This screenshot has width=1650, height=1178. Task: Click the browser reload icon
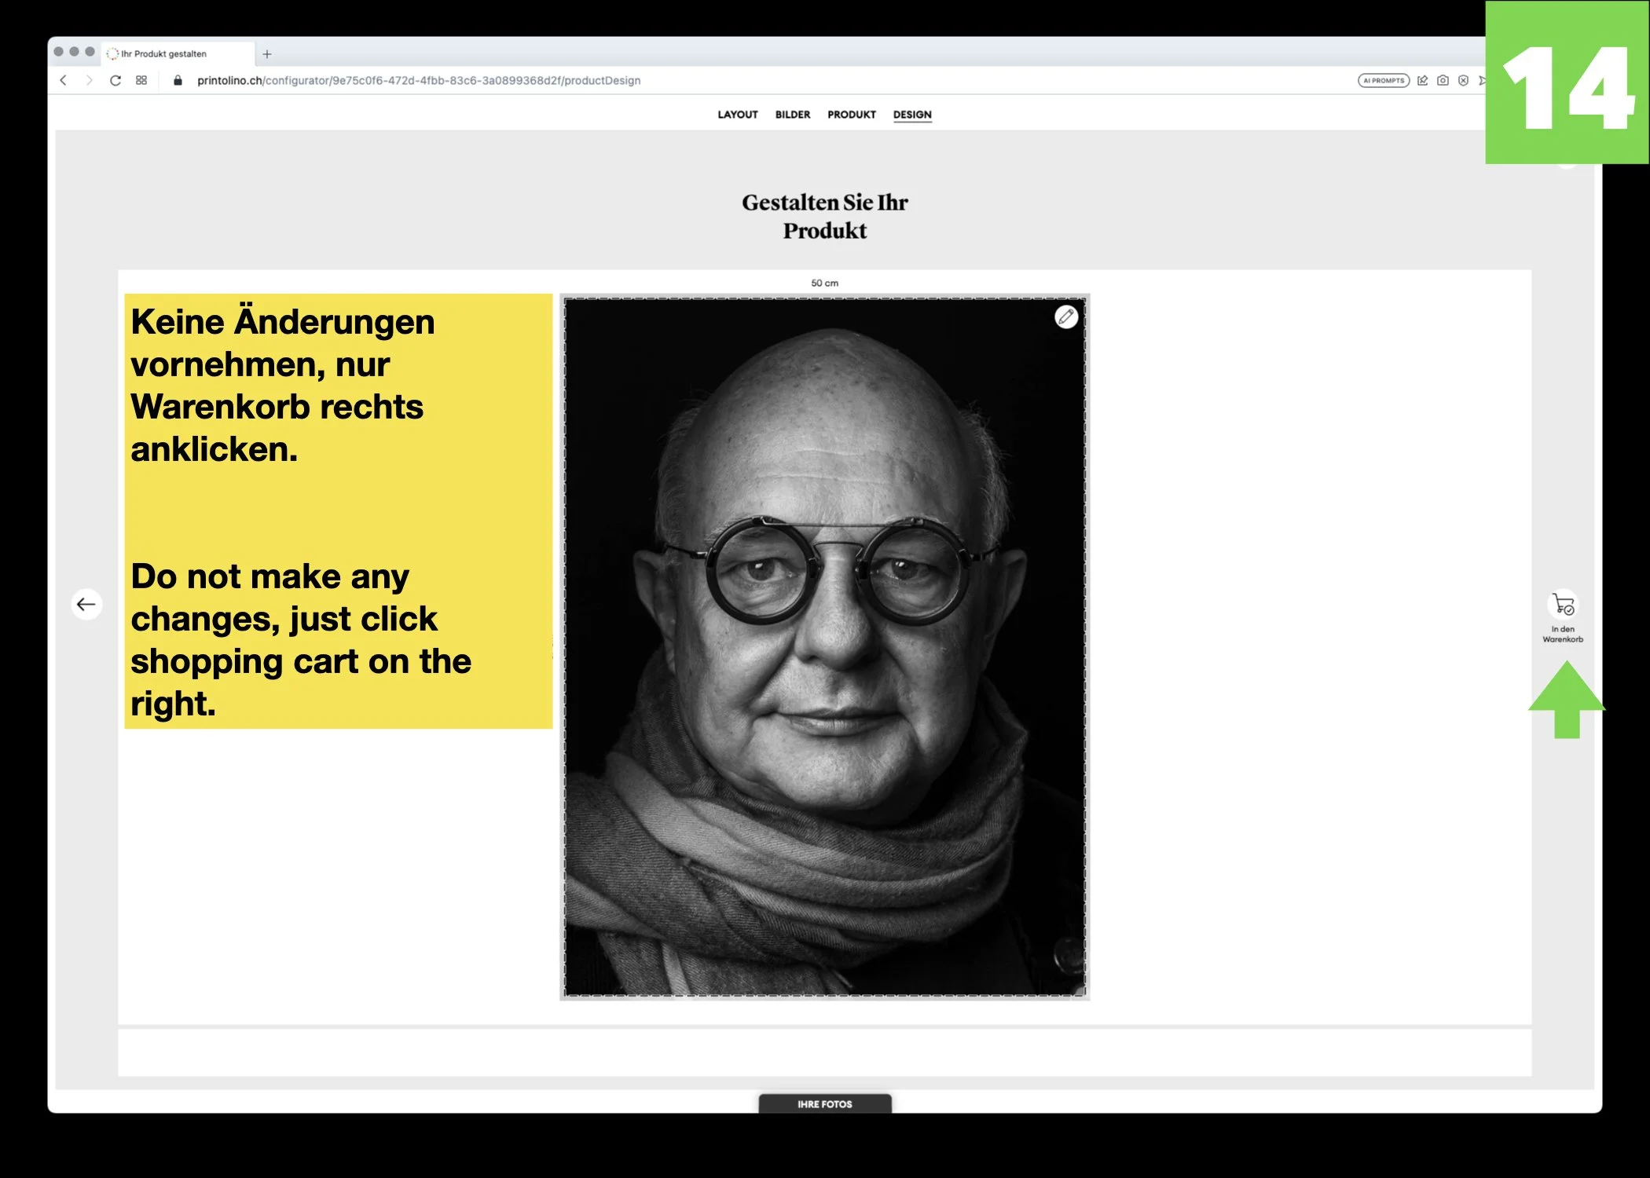[115, 80]
